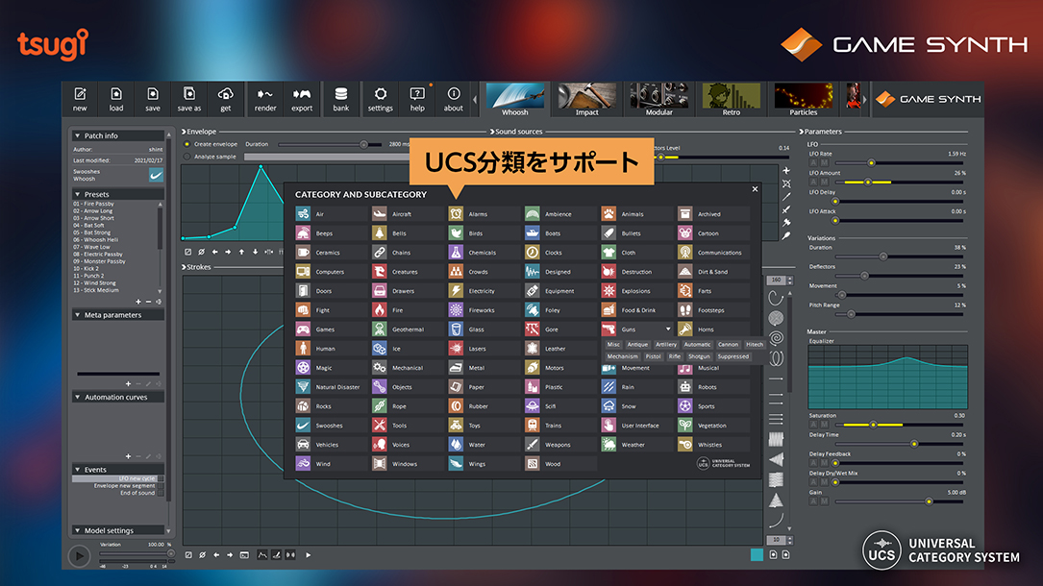Click the render icon in the toolbar

click(x=265, y=95)
